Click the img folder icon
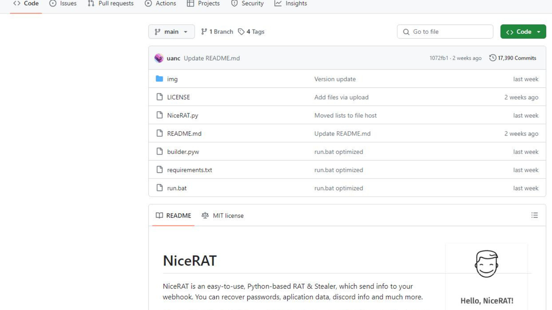The width and height of the screenshot is (552, 310). [x=160, y=79]
